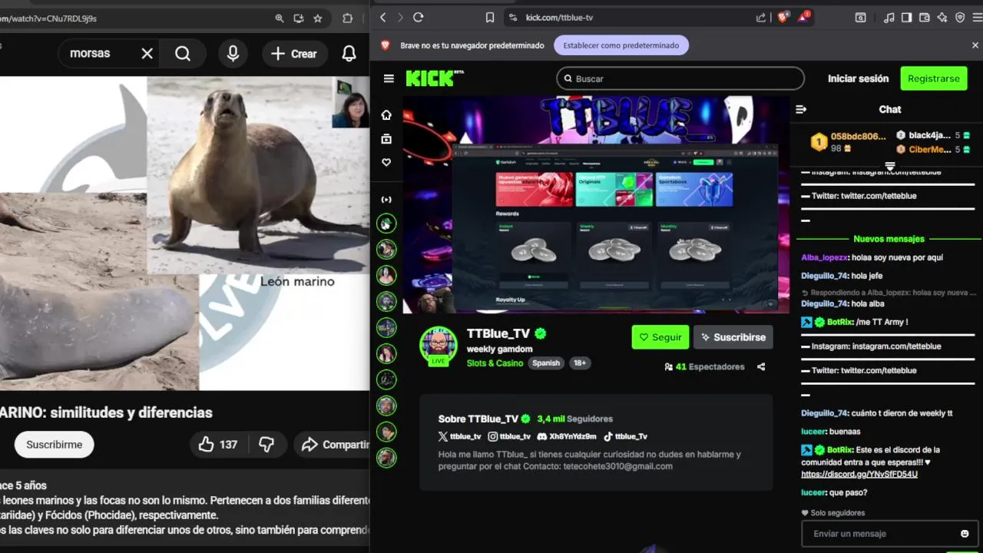The width and height of the screenshot is (983, 553).
Task: Click the Spanish language tag
Action: click(x=546, y=363)
